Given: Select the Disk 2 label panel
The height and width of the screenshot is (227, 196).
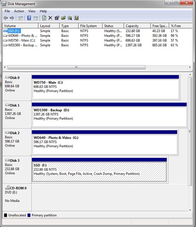Looking at the screenshot, I should click(x=17, y=142).
